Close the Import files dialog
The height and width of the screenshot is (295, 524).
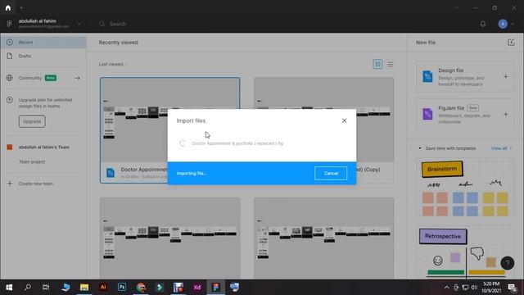coord(344,120)
